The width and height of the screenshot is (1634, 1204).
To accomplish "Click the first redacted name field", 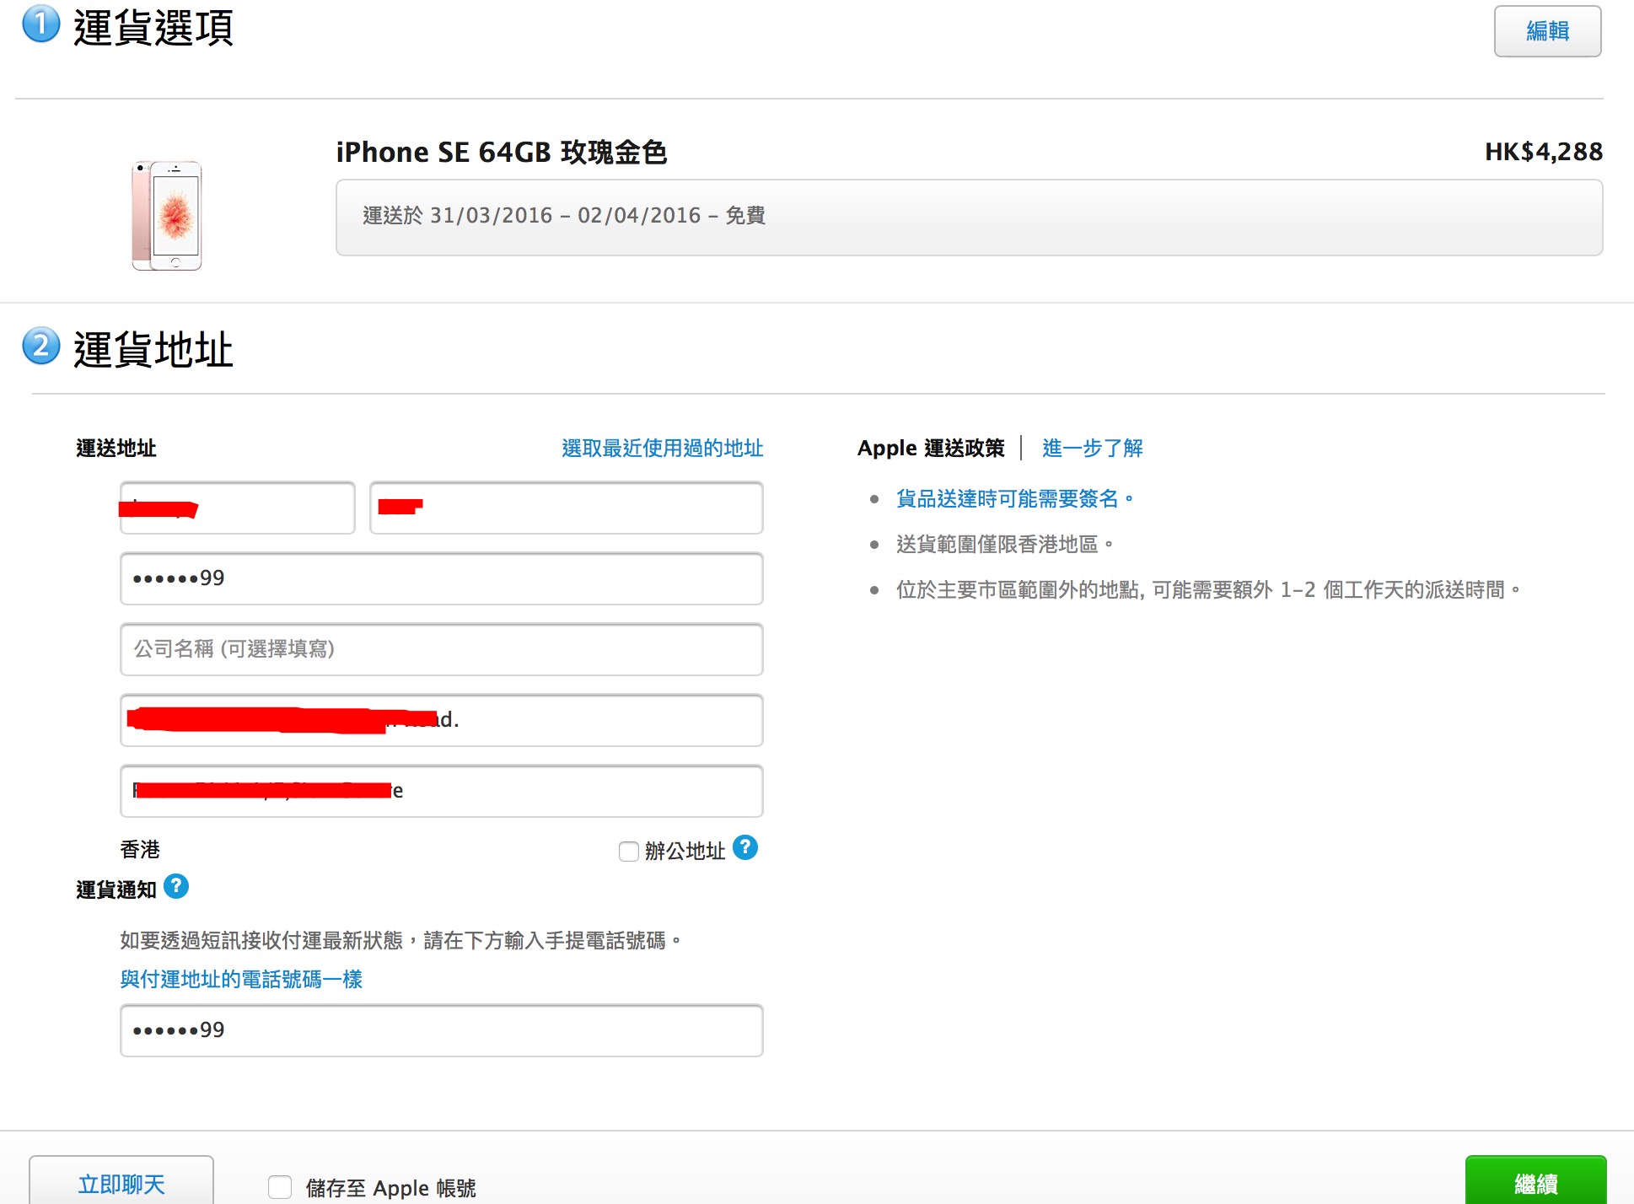I will (237, 508).
